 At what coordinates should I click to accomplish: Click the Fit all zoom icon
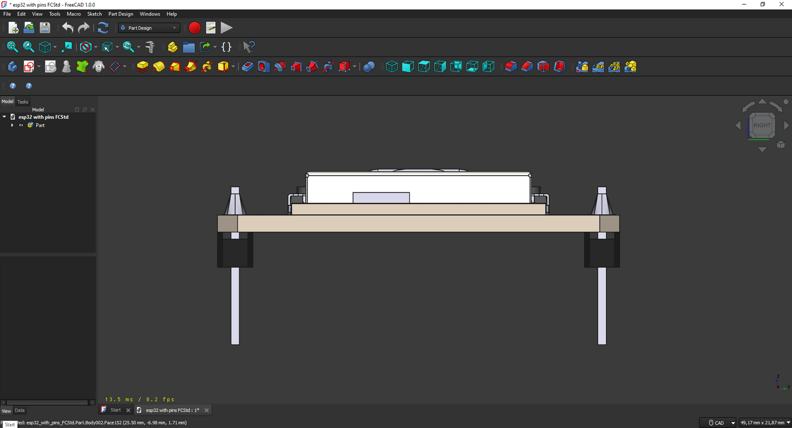12,47
